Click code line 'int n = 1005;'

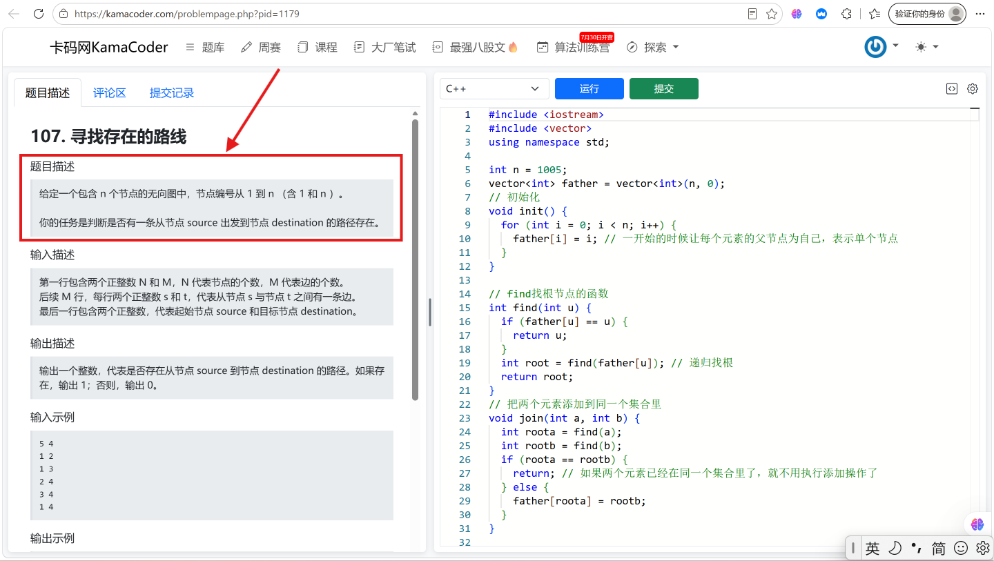point(528,170)
